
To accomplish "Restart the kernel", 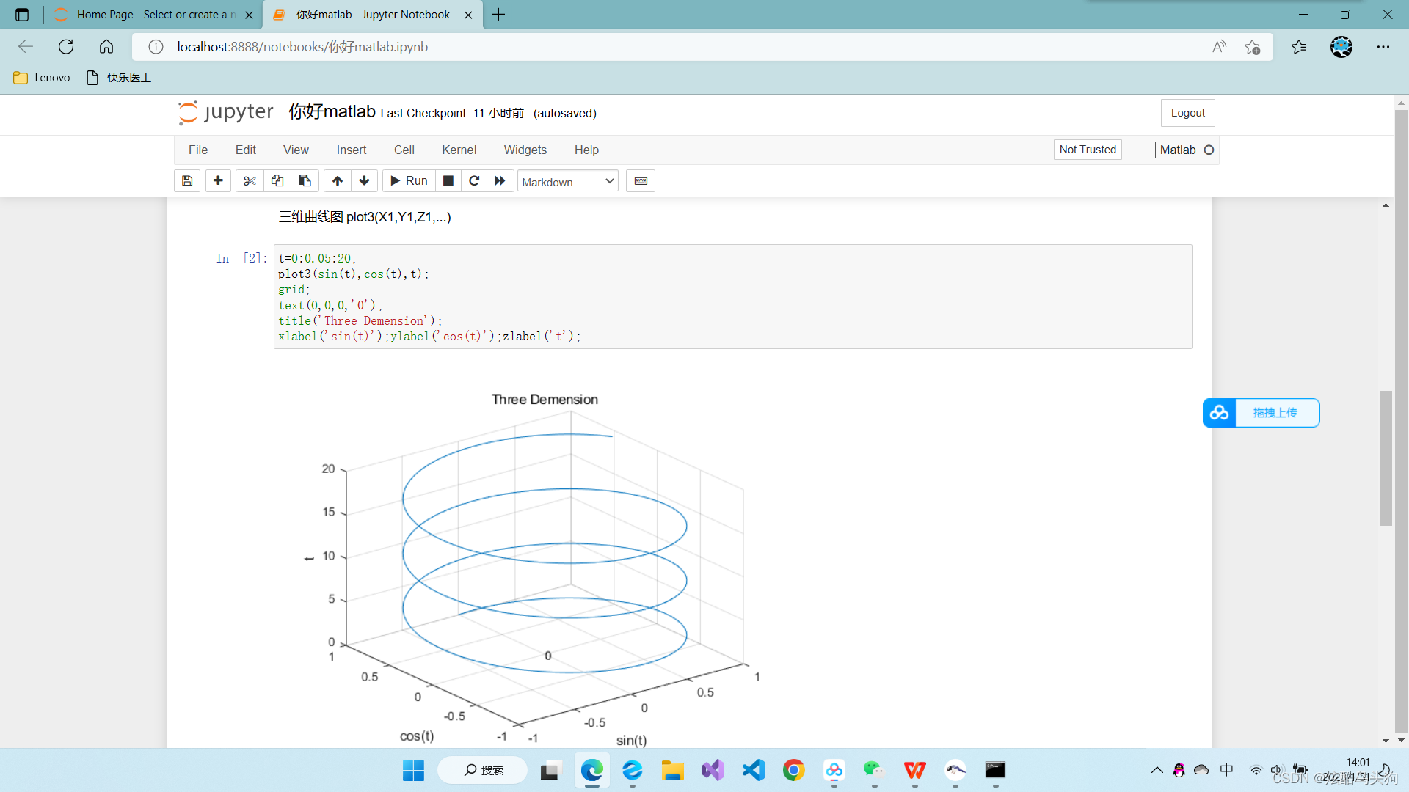I will 474,181.
